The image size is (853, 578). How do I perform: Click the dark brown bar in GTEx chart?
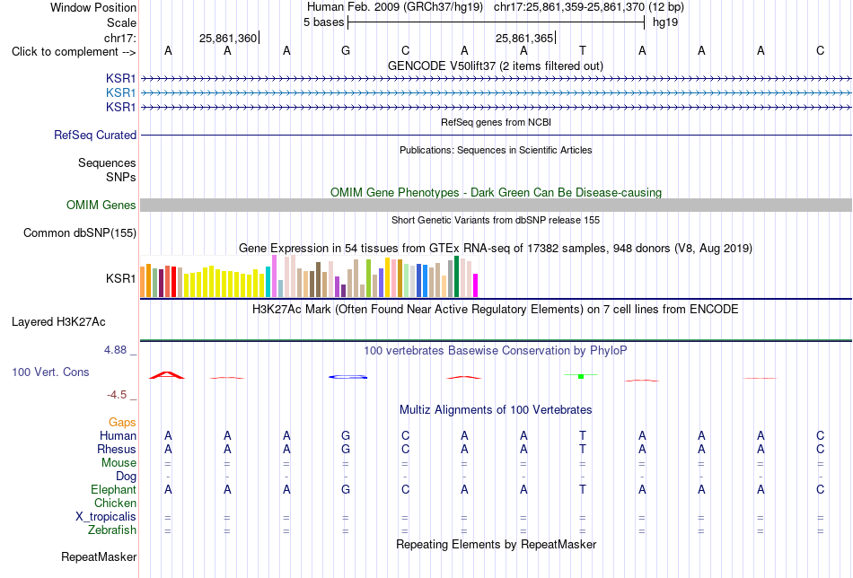[x=318, y=279]
